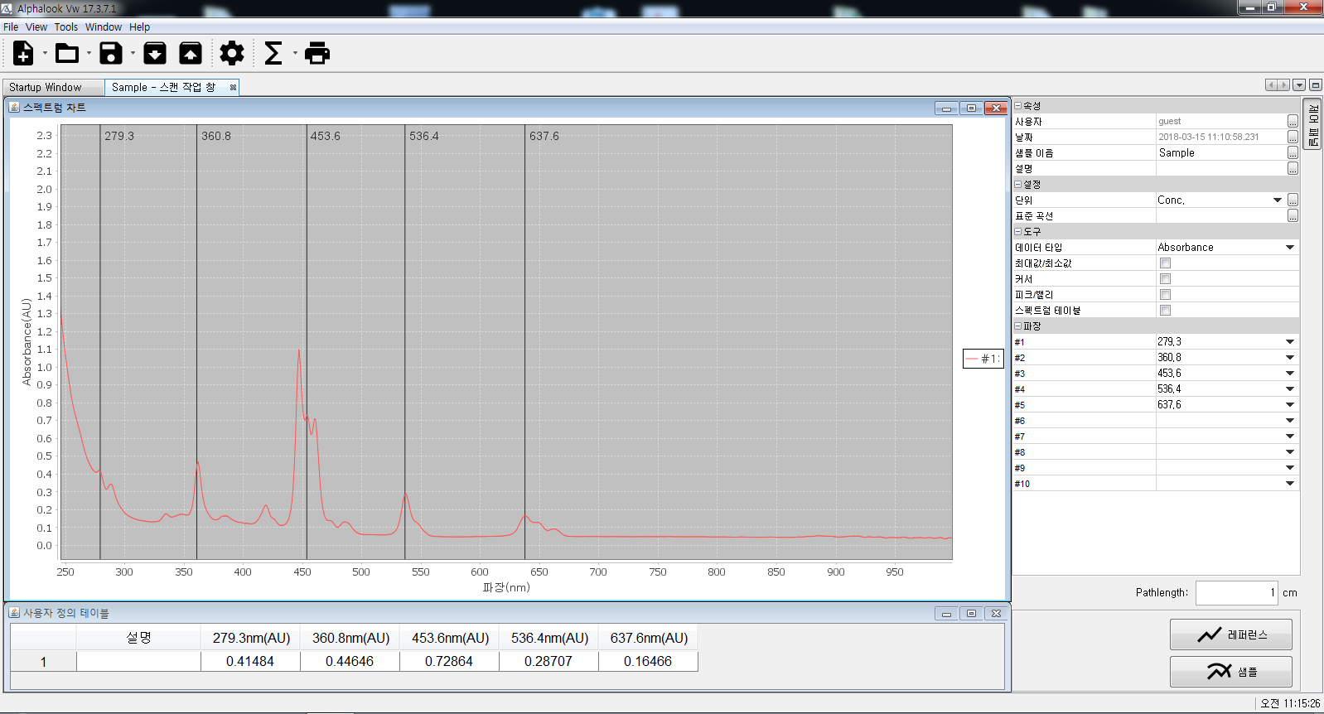1324x714 pixels.
Task: Open a file using the folder icon
Action: [x=67, y=54]
